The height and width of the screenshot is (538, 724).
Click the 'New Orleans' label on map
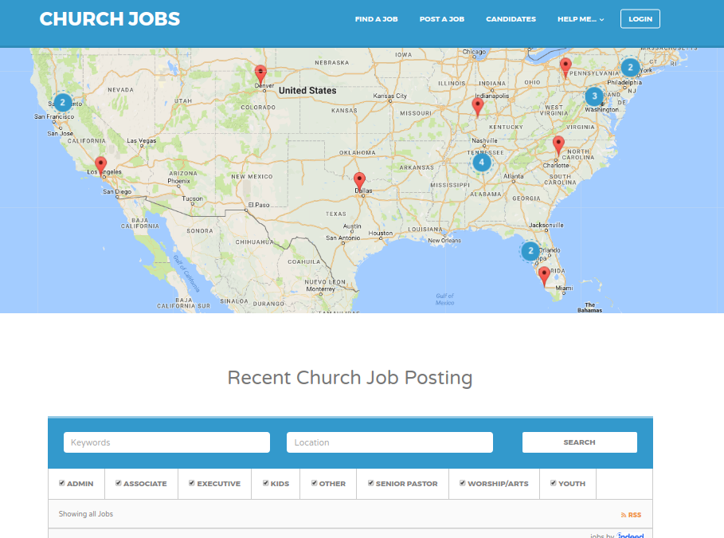click(x=444, y=241)
